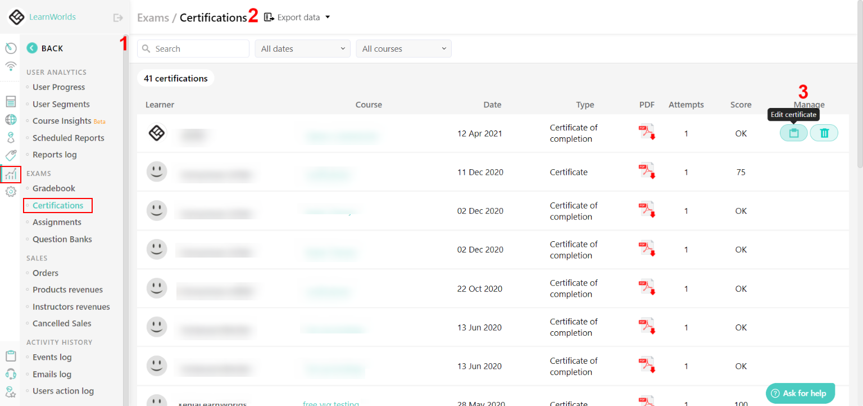Select the tag icon in the left rail
Screen dimensions: 863x406
[10, 155]
